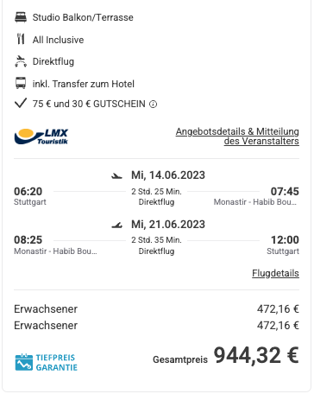Click the cutlery icon next to All Inclusive
314x394 pixels.
[x=21, y=39]
